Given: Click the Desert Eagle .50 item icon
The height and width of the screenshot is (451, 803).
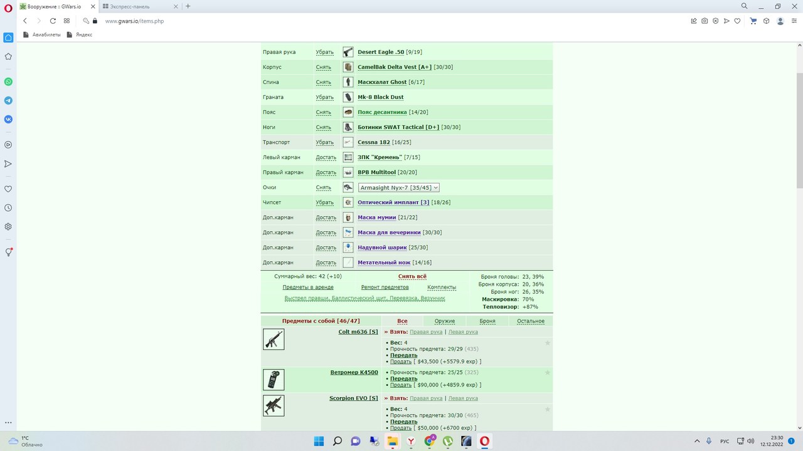Looking at the screenshot, I should point(348,52).
